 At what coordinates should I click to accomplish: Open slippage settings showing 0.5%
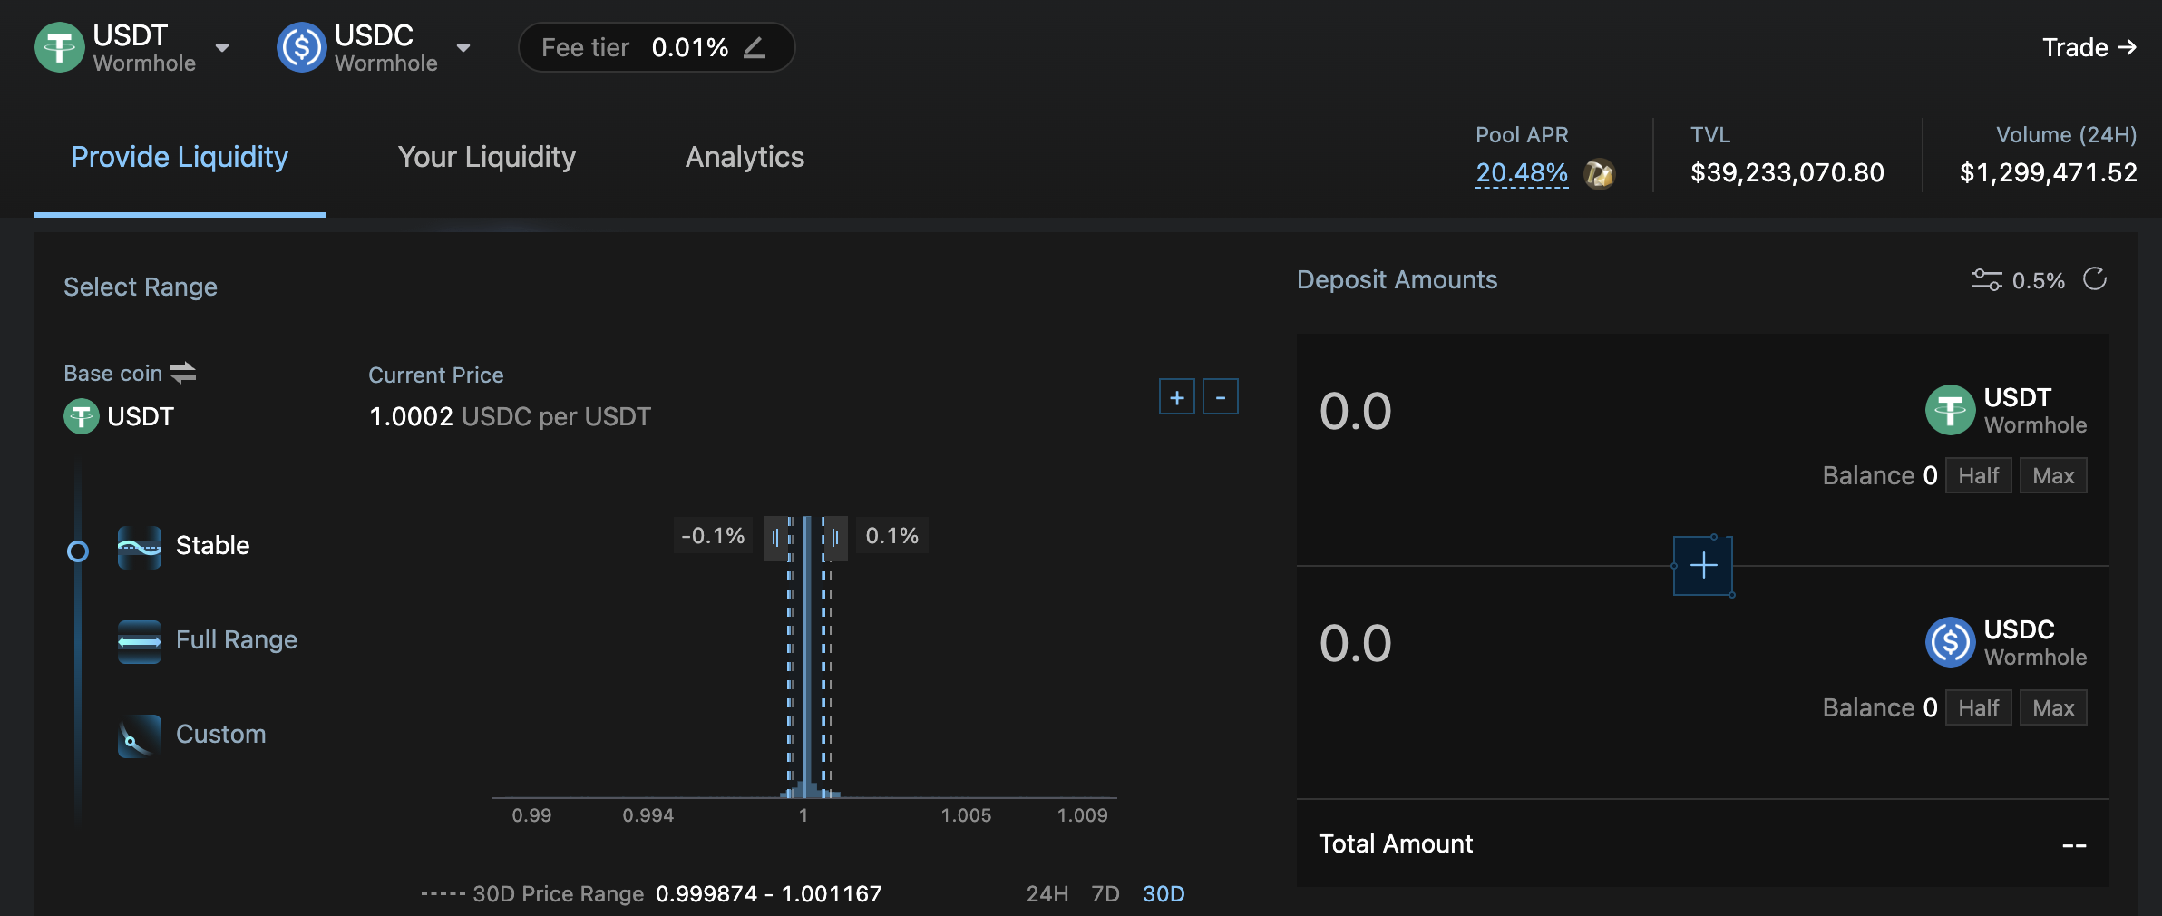coord(2018,280)
